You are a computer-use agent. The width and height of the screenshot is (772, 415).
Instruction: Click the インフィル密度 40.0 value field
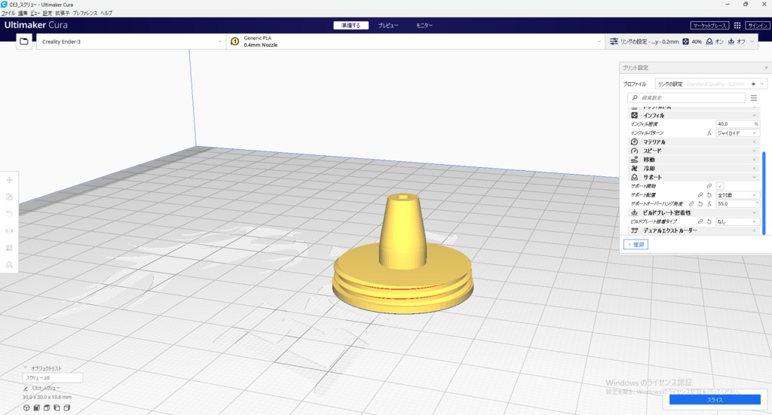737,124
